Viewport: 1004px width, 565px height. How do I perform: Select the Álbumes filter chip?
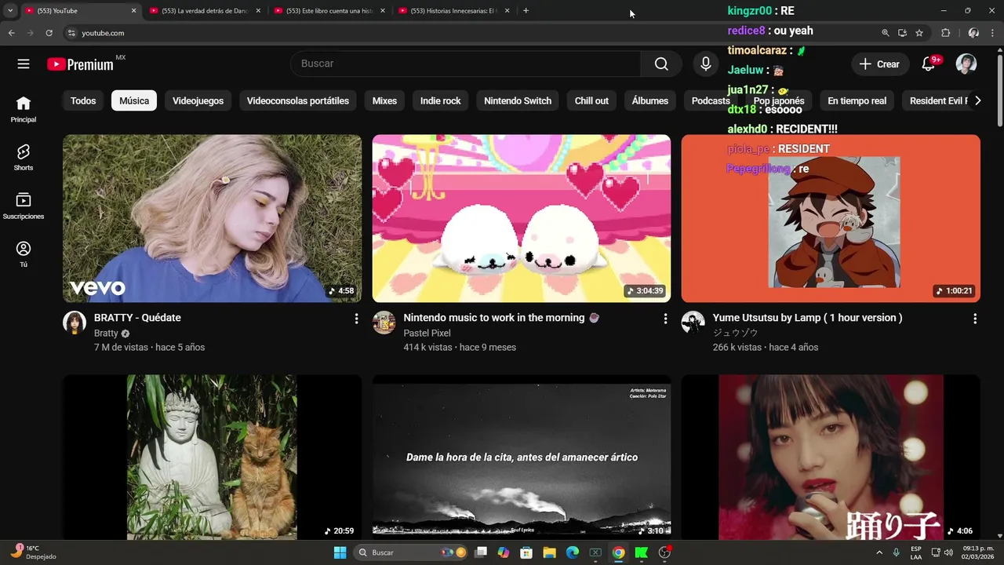[x=650, y=100]
